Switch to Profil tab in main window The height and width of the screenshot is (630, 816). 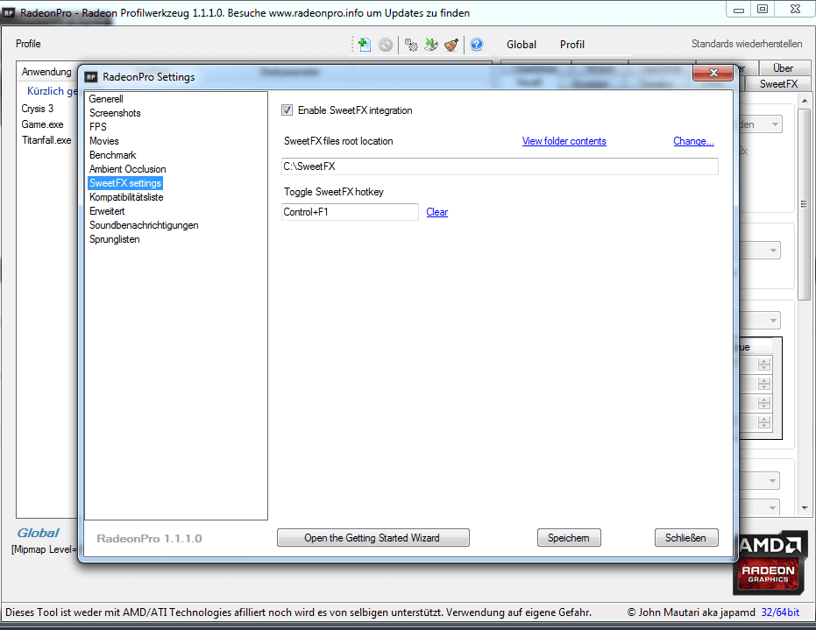point(572,45)
